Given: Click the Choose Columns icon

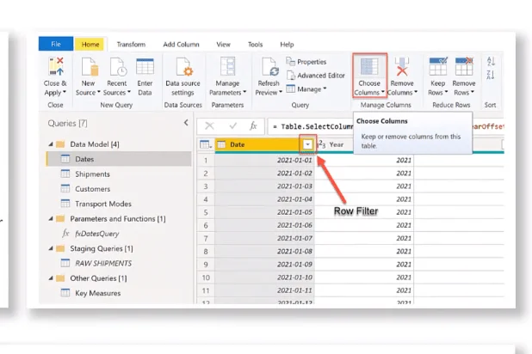Looking at the screenshot, I should (369, 66).
